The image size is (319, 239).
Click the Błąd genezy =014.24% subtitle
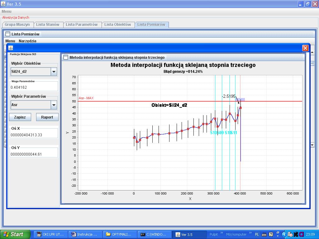[x=183, y=72]
